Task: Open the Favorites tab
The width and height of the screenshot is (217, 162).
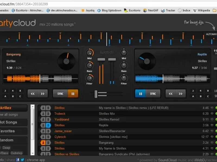Action: [13, 131]
